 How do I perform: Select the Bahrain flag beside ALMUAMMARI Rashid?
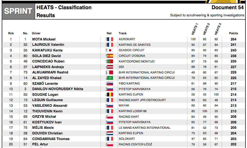pyautogui.click(x=110, y=72)
